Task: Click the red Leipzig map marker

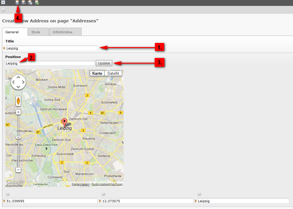Action: (64, 122)
